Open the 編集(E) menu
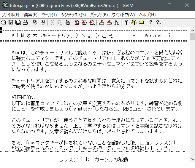 [31, 15]
